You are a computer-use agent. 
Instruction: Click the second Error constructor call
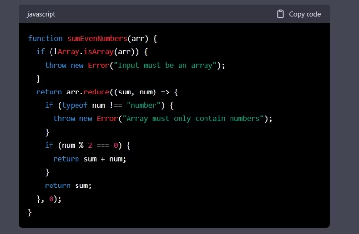pos(106,118)
